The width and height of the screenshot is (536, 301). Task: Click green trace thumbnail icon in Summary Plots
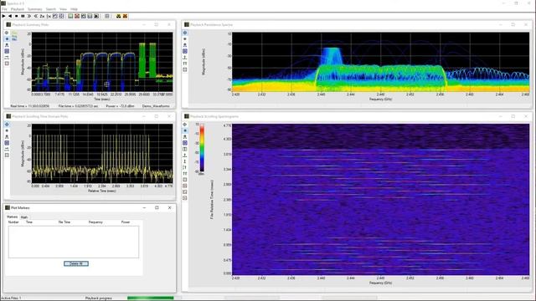click(14, 33)
